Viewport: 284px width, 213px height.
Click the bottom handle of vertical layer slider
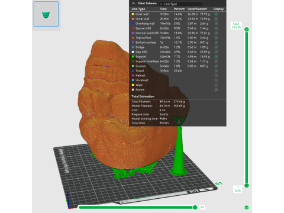coord(247,185)
